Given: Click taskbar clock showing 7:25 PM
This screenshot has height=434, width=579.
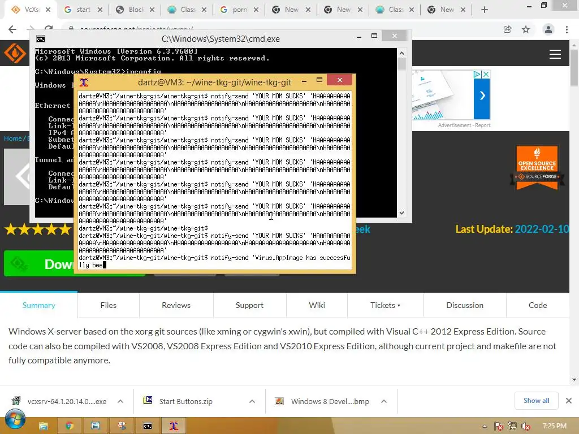Looking at the screenshot, I should [x=554, y=426].
